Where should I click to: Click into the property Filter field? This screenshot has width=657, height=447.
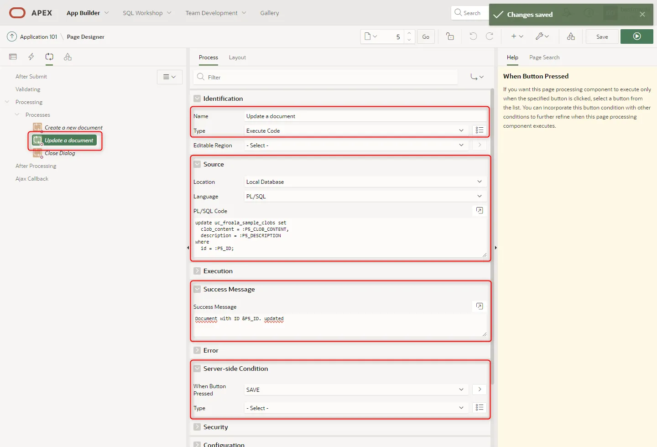click(x=328, y=77)
